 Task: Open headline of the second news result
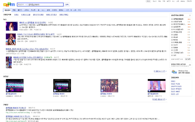tap(36, 34)
